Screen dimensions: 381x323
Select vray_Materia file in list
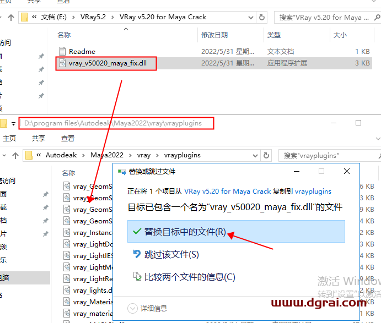click(92, 302)
